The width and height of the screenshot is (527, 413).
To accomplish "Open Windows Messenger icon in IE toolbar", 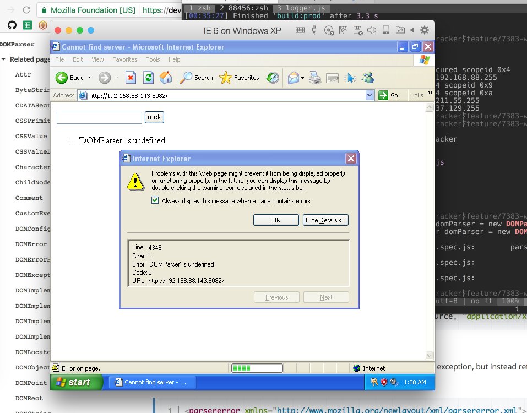I will [x=368, y=78].
